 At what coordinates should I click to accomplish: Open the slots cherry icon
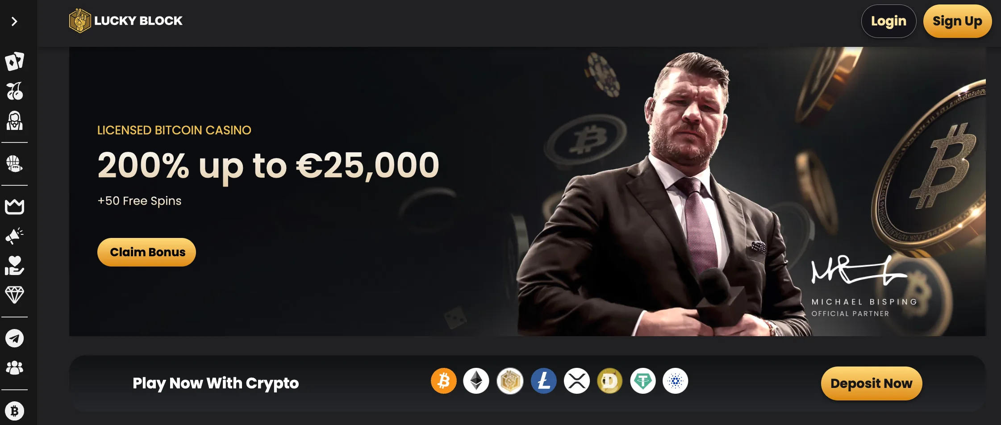[x=14, y=91]
